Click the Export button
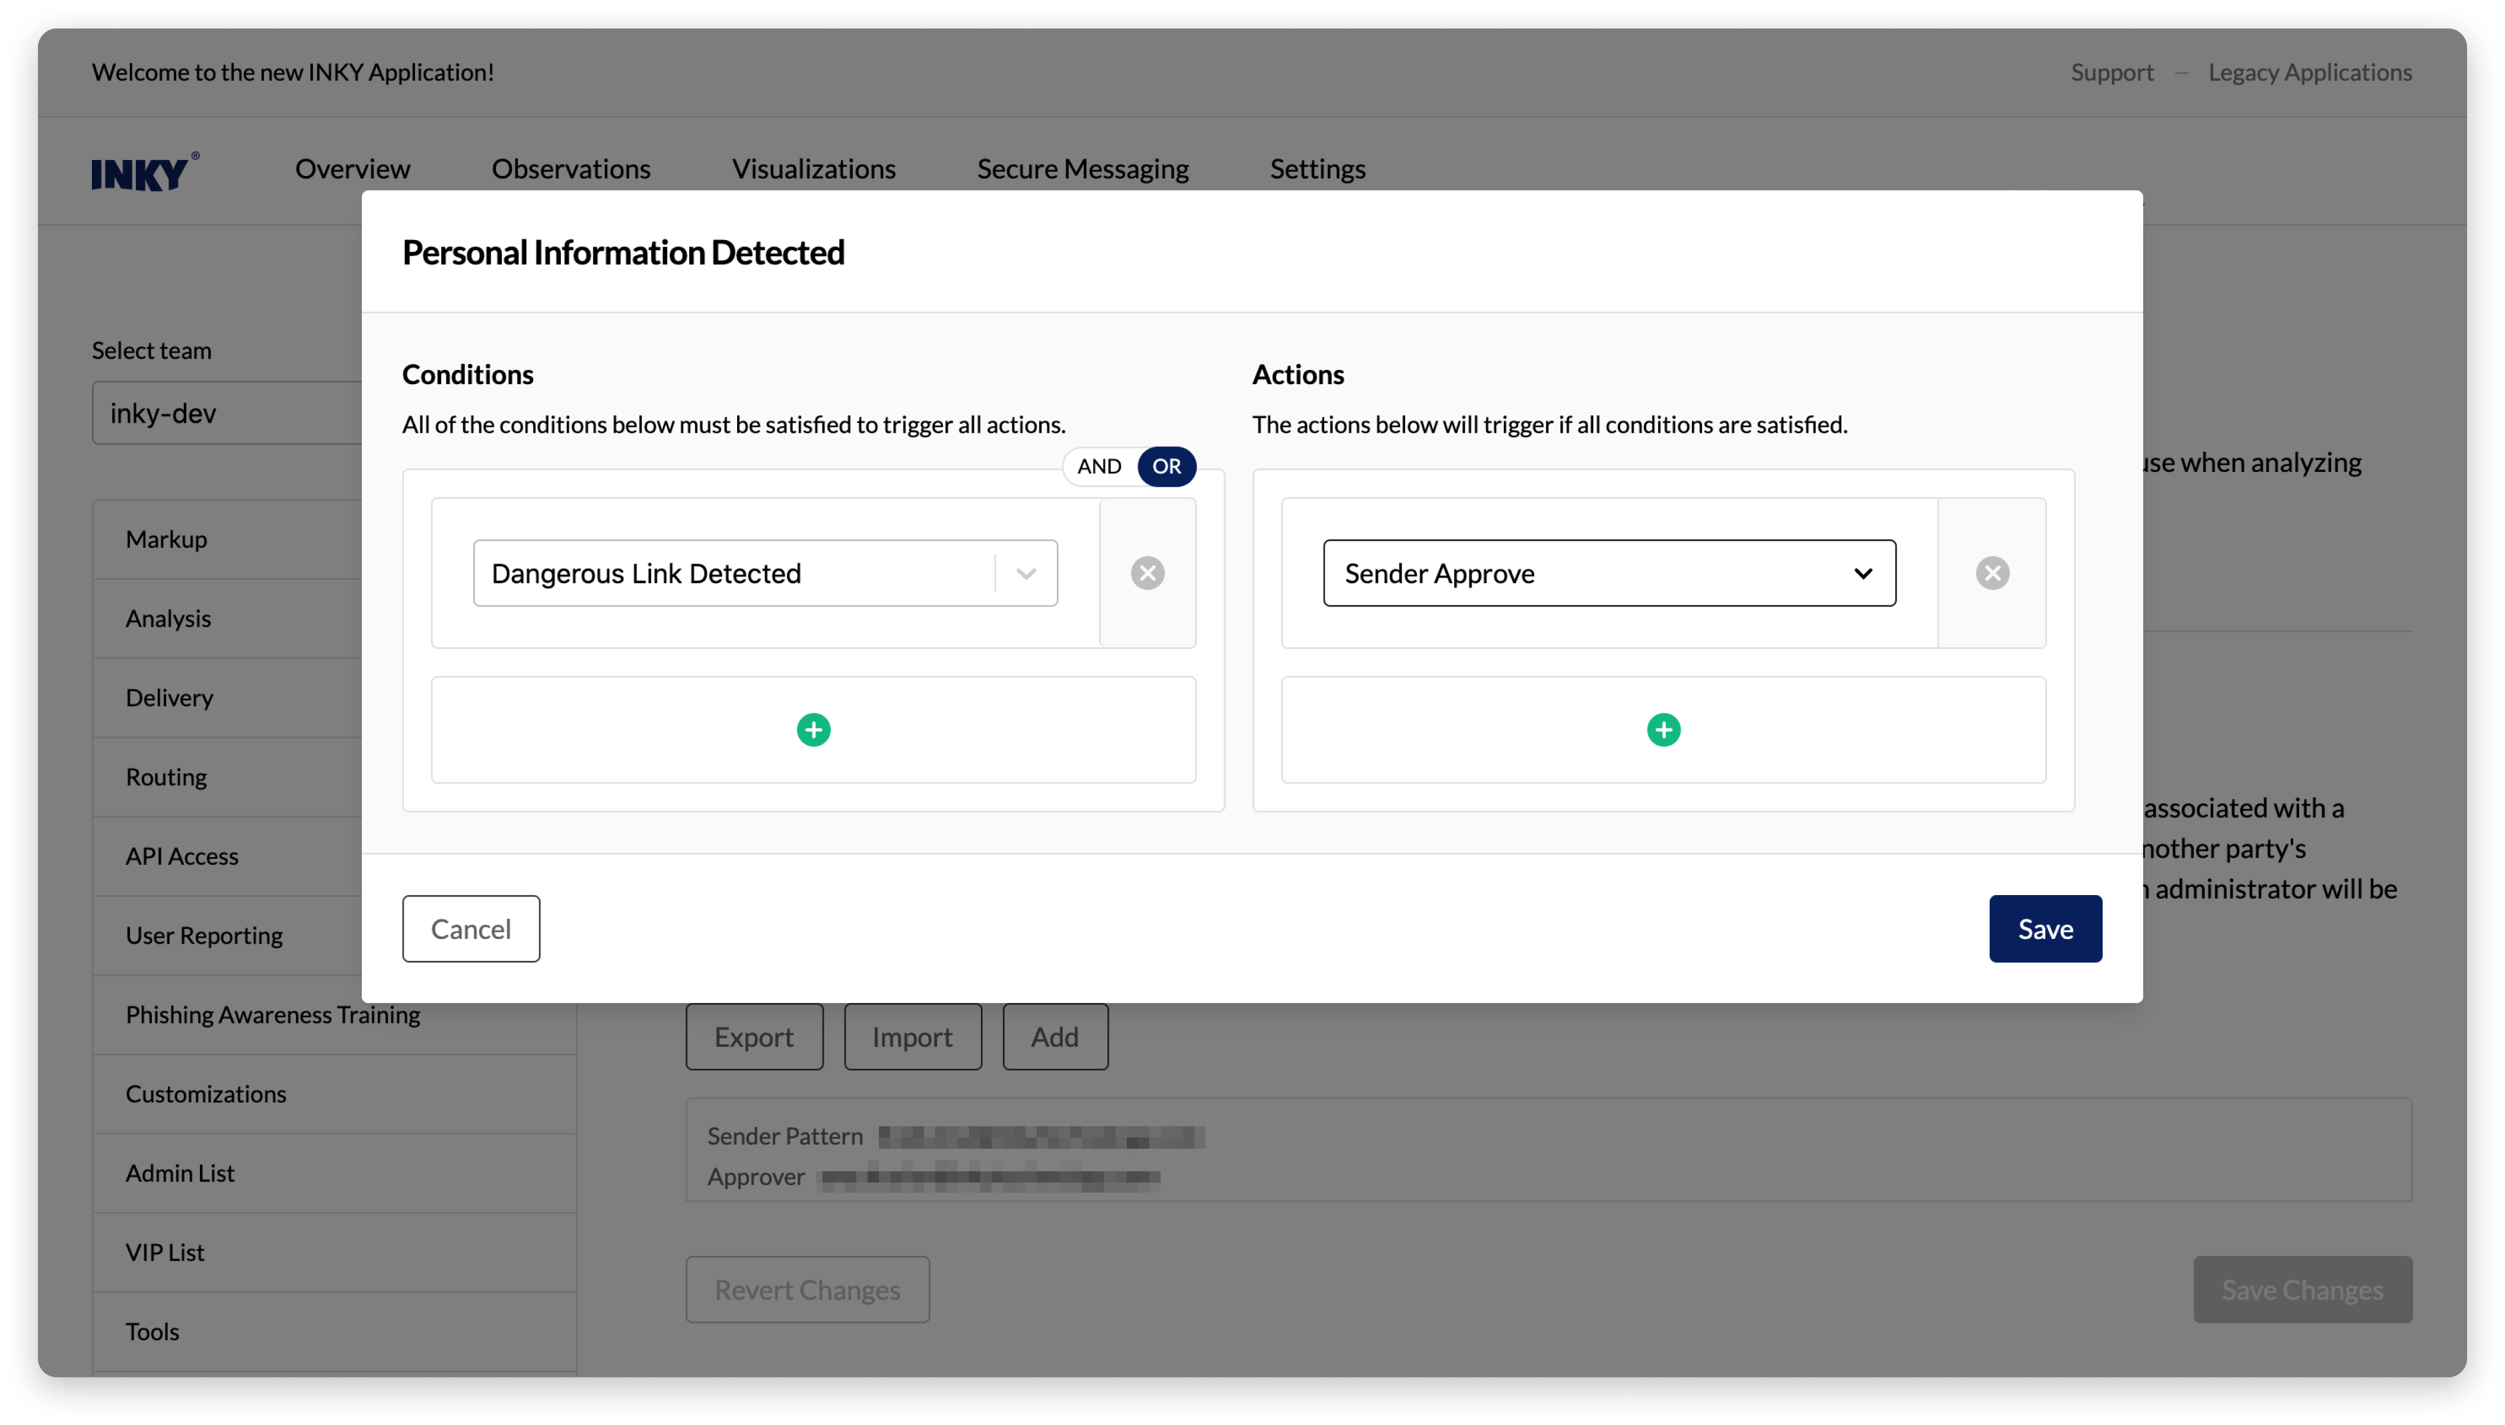 [x=754, y=1037]
